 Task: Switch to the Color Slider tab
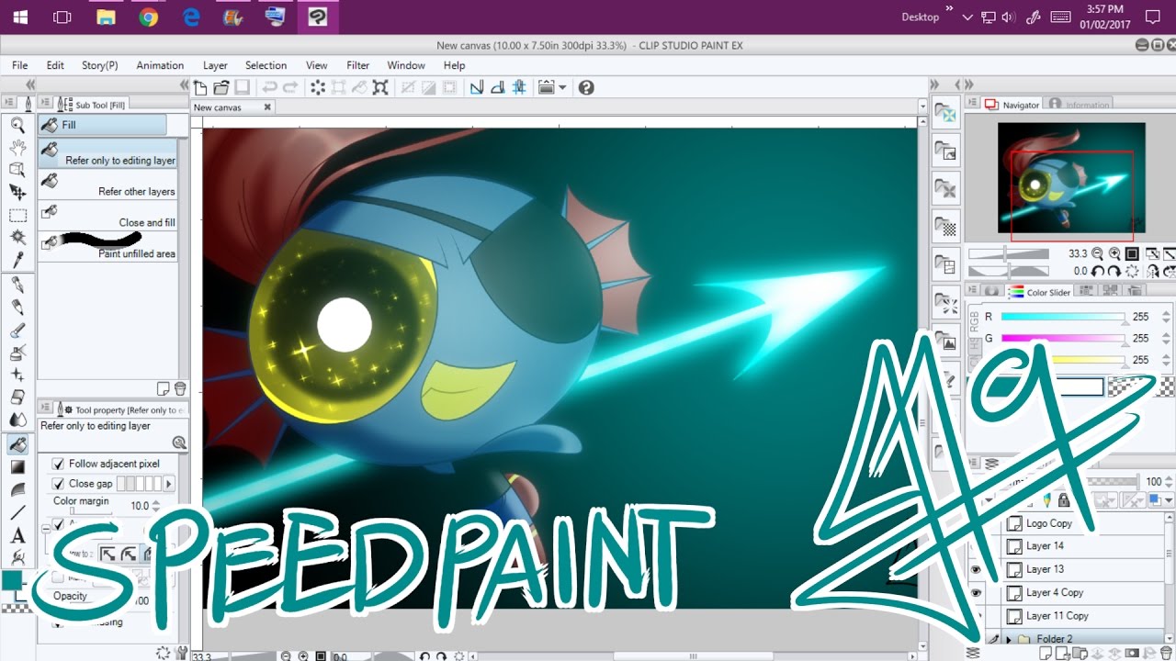tap(1040, 292)
